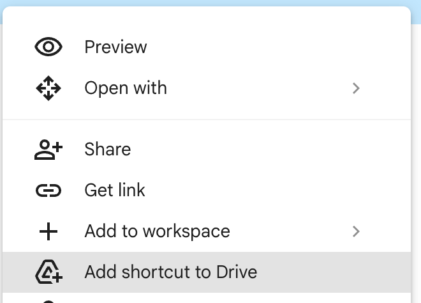Choose Add shortcut to Drive
The height and width of the screenshot is (303, 421).
click(170, 272)
